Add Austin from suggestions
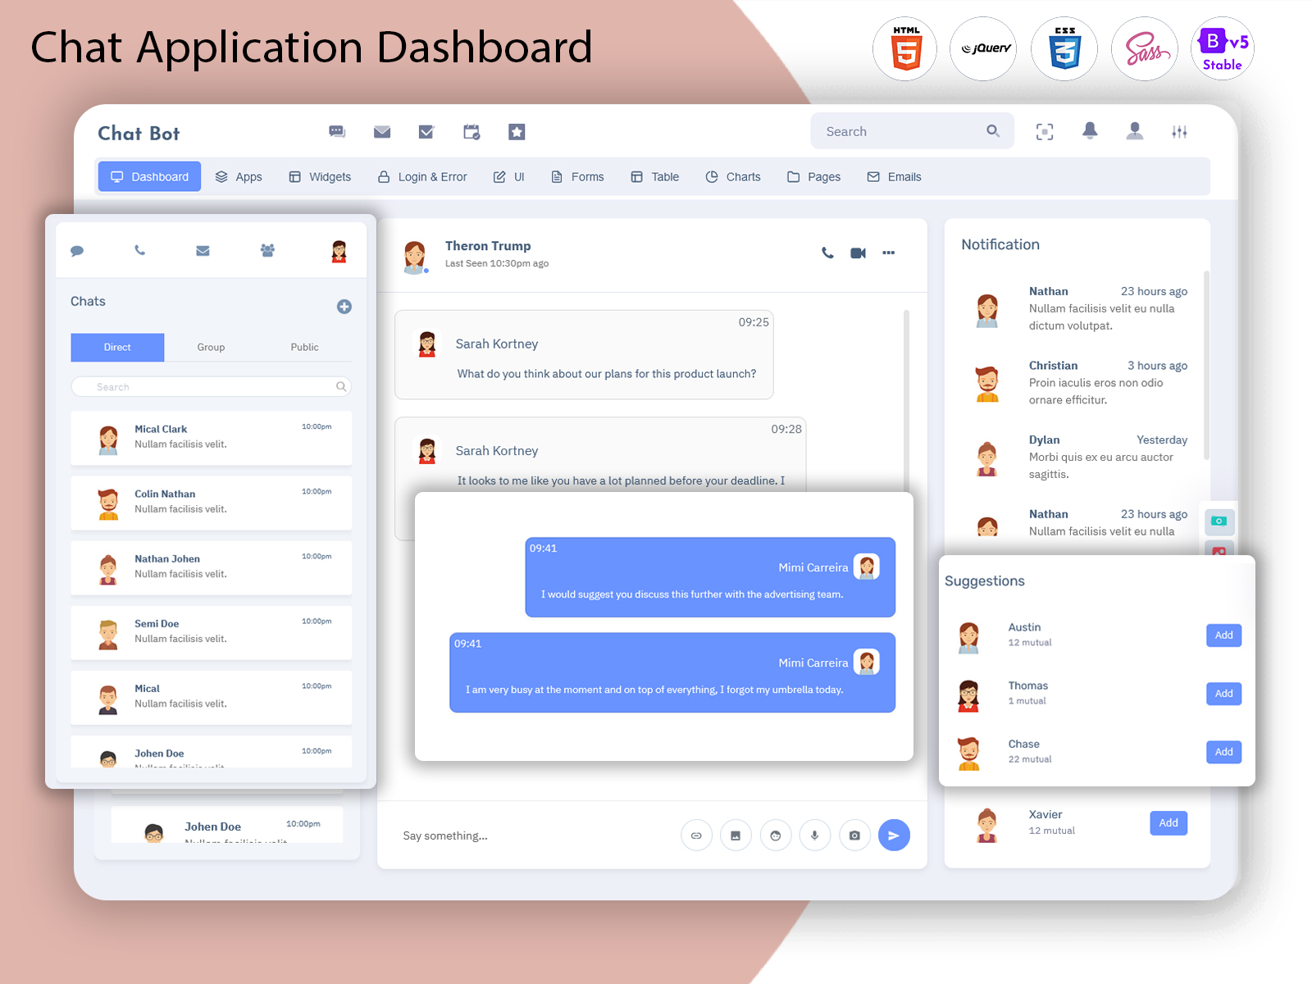Screen dimensions: 1312x984 (1223, 635)
